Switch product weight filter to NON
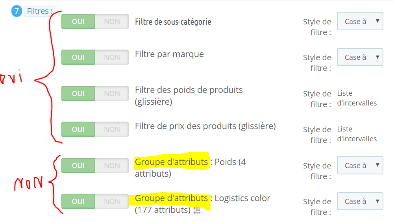Screen dimensions: 394x222 click(112, 94)
